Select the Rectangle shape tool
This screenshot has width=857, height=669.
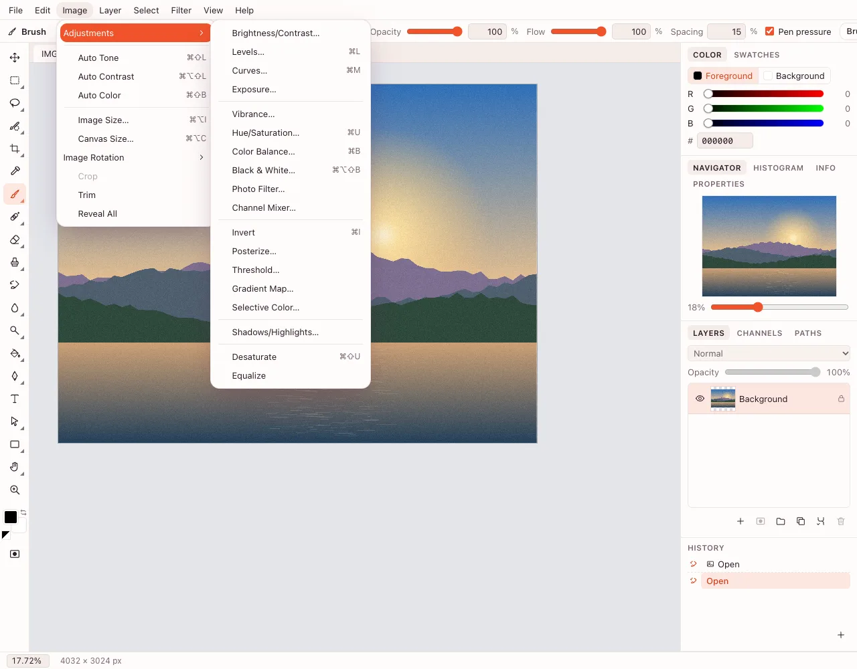pos(15,444)
